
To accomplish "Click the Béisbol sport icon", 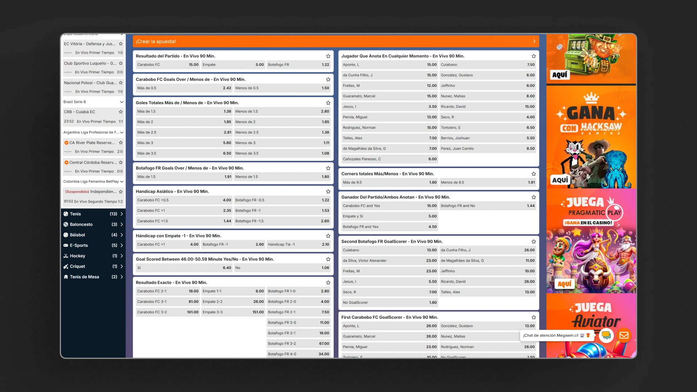I will (x=66, y=235).
